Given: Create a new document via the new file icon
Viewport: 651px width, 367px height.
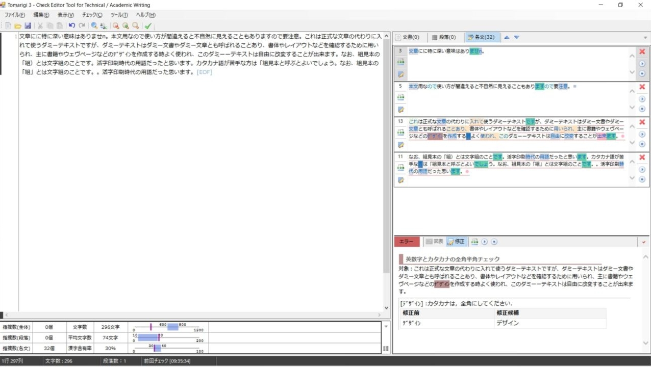Looking at the screenshot, I should coord(8,25).
